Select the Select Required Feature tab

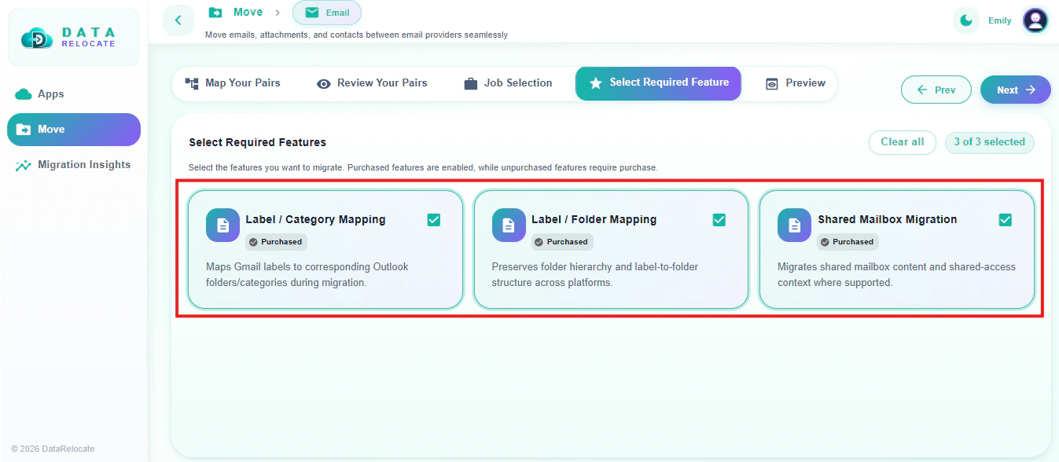[x=658, y=83]
